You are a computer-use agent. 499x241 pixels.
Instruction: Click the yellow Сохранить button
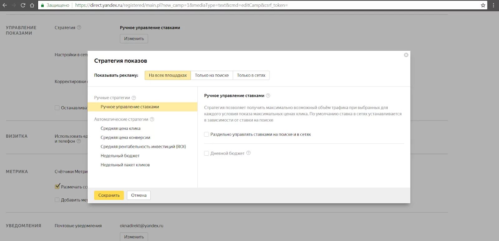(x=109, y=195)
